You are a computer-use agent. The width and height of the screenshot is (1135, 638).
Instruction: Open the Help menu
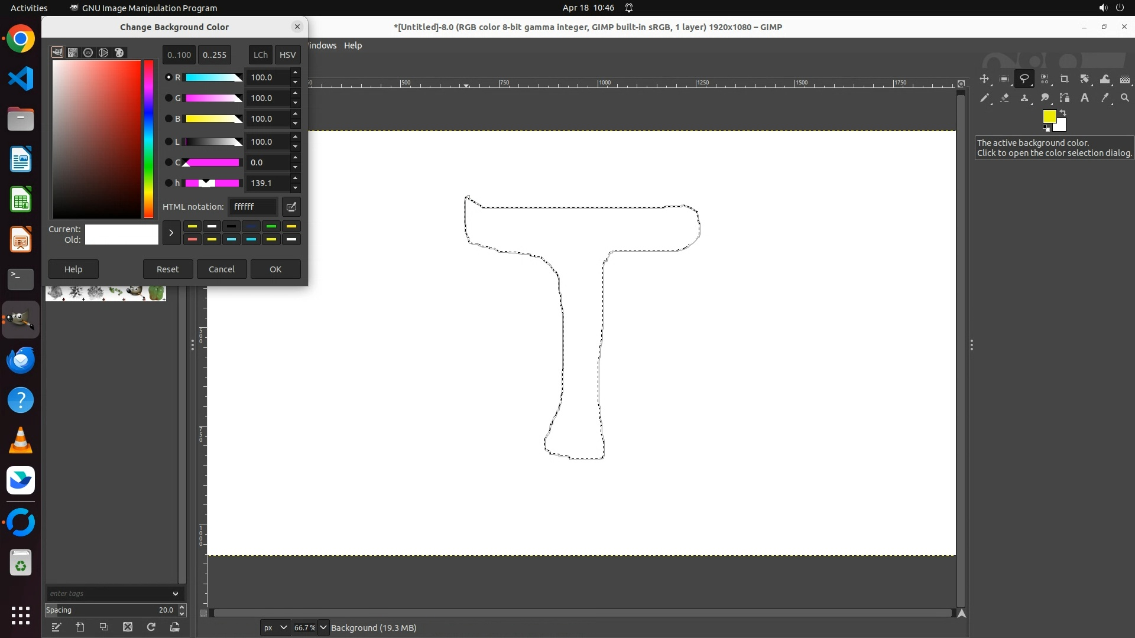coord(353,45)
